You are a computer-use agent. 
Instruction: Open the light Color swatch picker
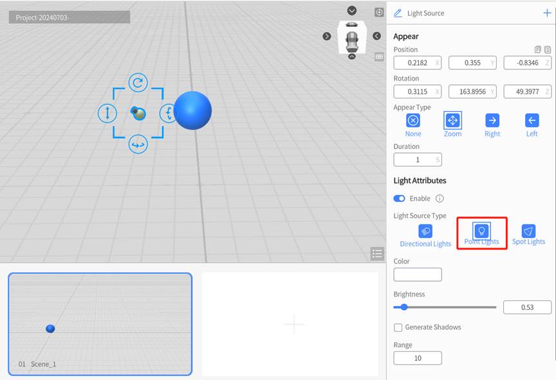(417, 274)
